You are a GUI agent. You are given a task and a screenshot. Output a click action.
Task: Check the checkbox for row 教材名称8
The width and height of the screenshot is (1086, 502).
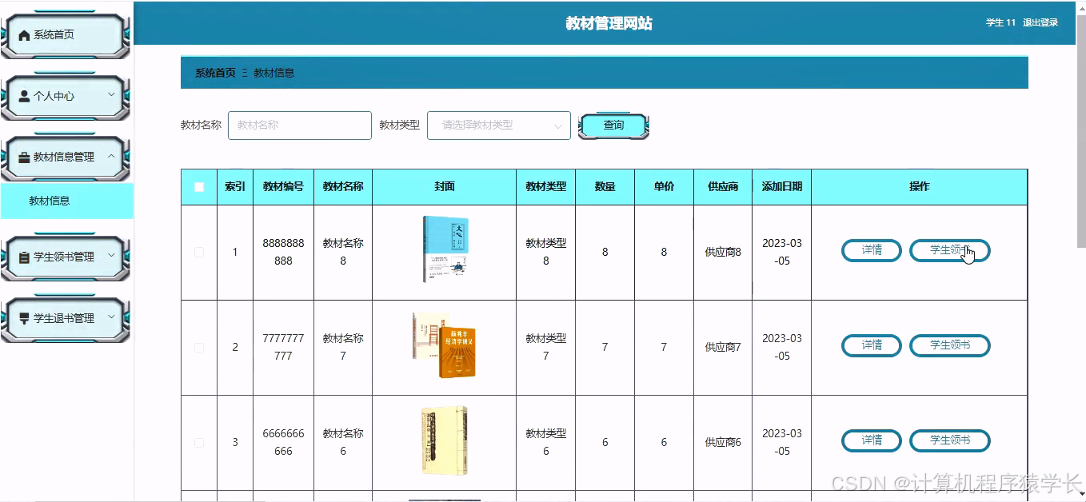tap(199, 252)
